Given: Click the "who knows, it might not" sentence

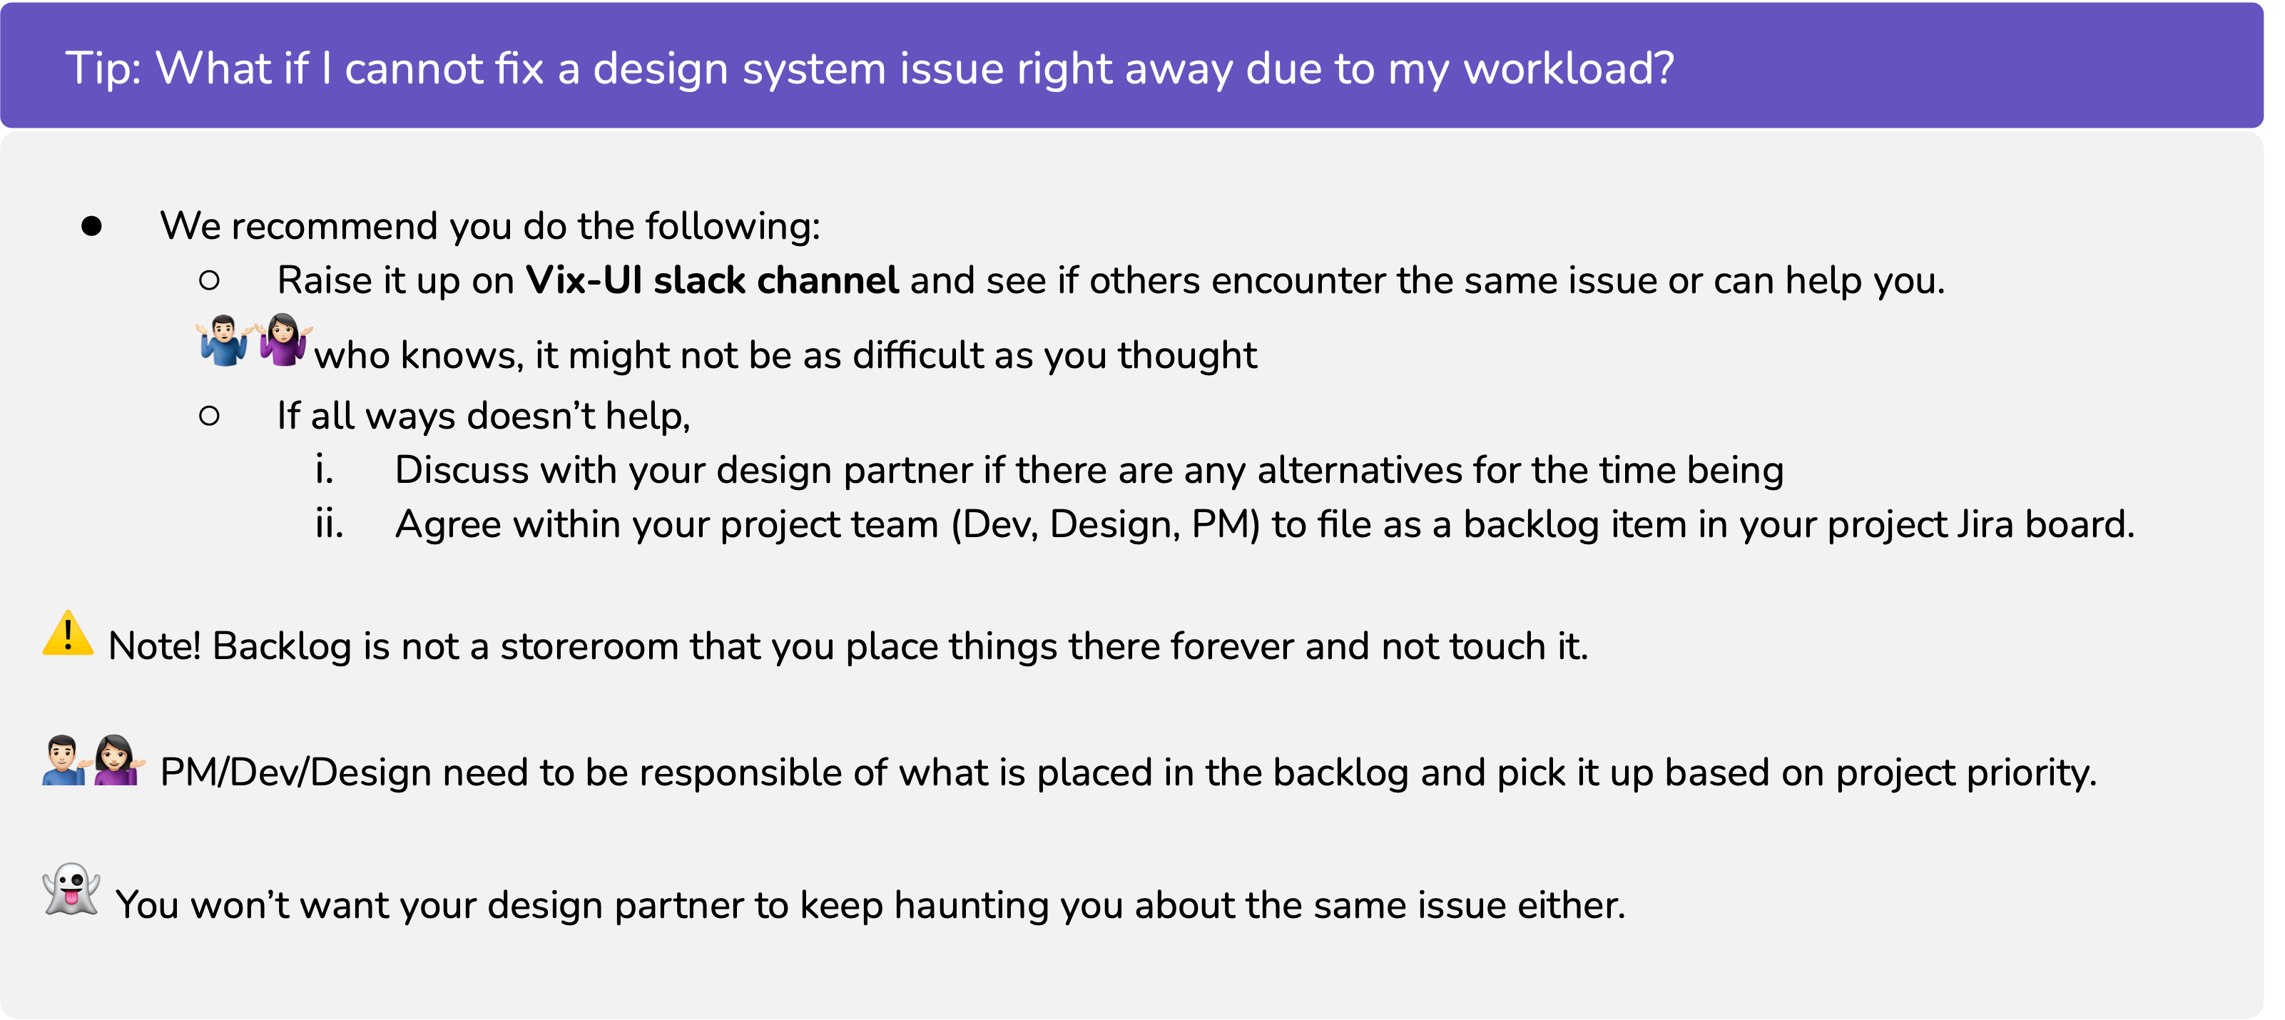Looking at the screenshot, I should (x=785, y=355).
